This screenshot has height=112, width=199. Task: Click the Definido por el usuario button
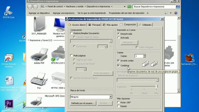83,103
